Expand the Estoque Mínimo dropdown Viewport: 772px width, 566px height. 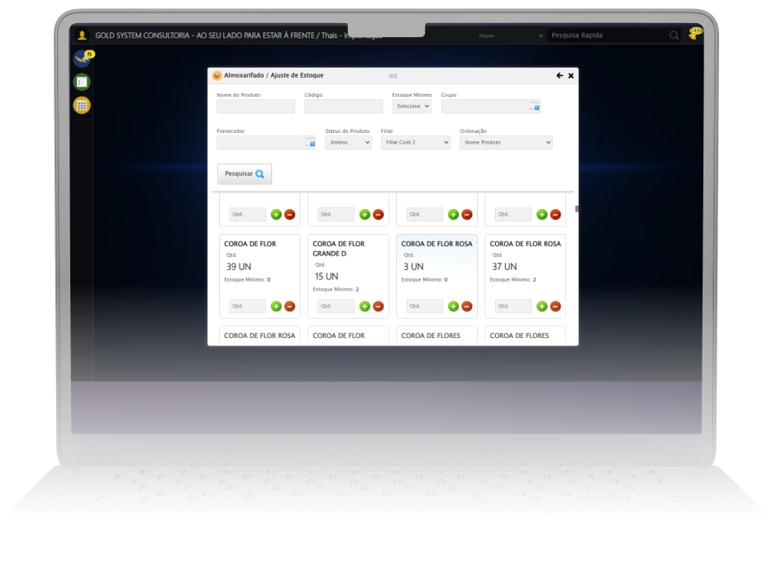pyautogui.click(x=411, y=107)
